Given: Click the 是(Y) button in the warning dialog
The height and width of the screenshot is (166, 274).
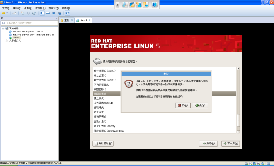Looking at the screenshot, I should click(x=200, y=106).
